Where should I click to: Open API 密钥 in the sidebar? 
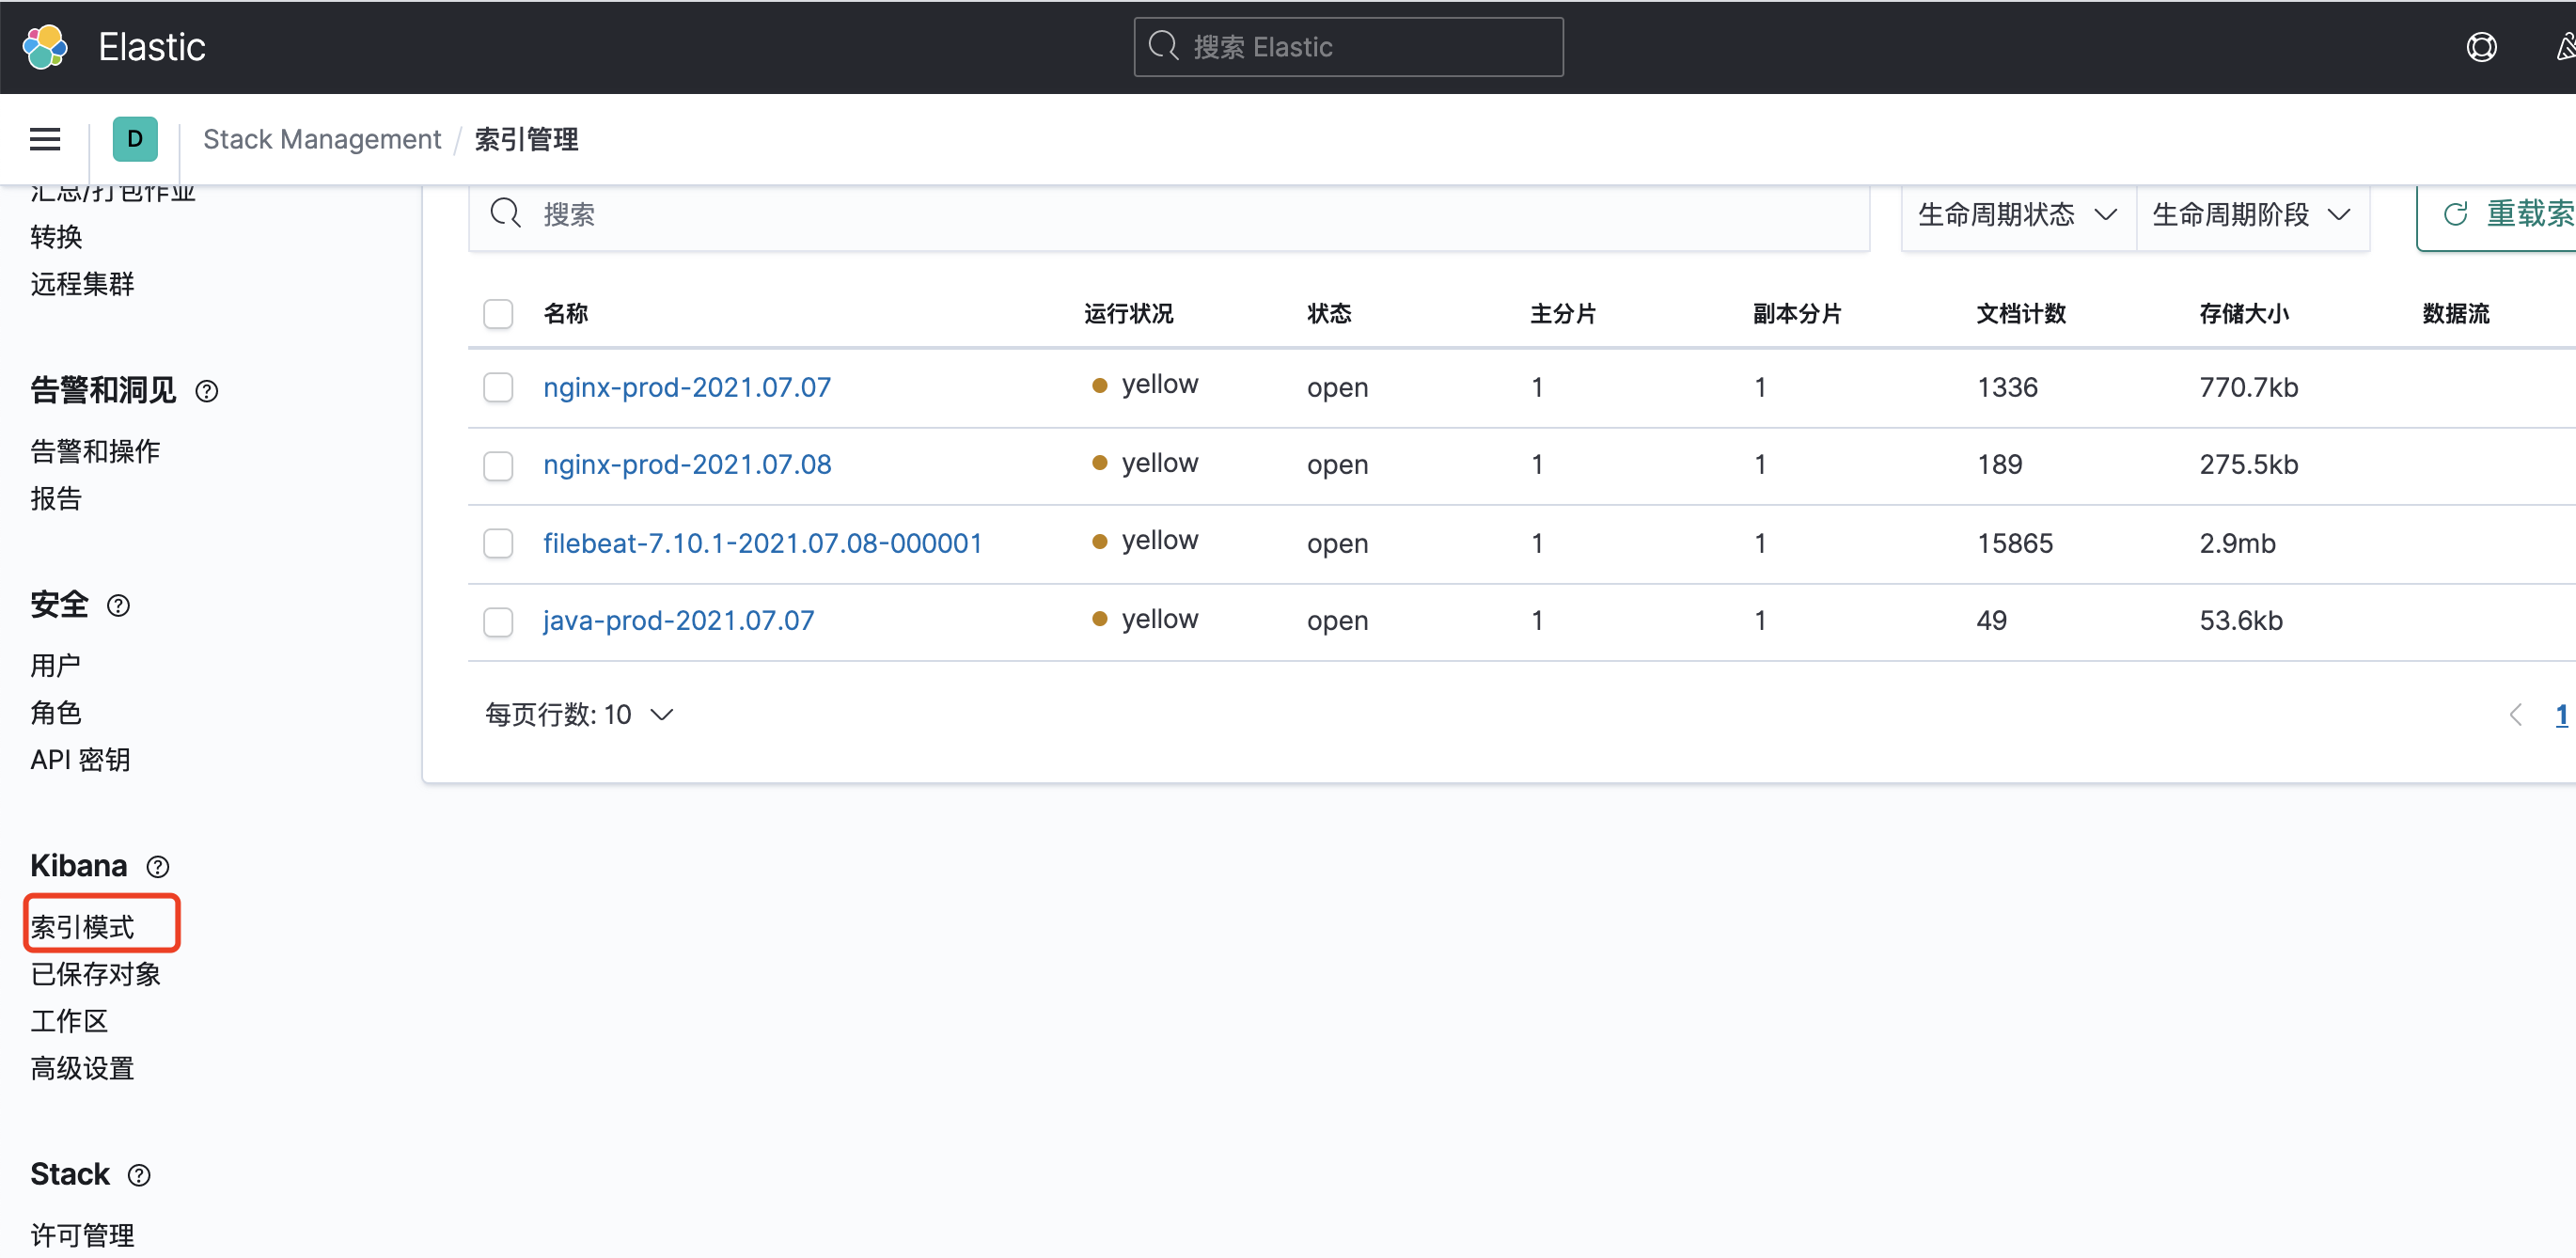pyautogui.click(x=80, y=760)
